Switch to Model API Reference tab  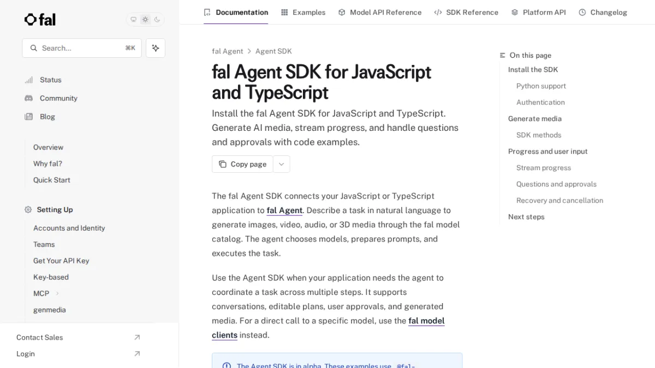pos(380,12)
